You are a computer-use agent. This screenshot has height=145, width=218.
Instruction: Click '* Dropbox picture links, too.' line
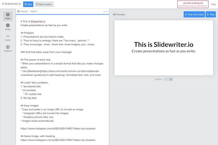tap(38, 117)
